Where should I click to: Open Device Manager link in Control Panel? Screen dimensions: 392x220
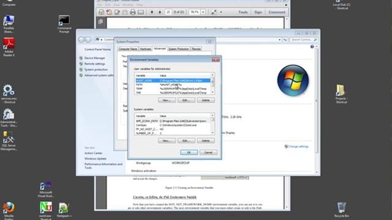[94, 58]
